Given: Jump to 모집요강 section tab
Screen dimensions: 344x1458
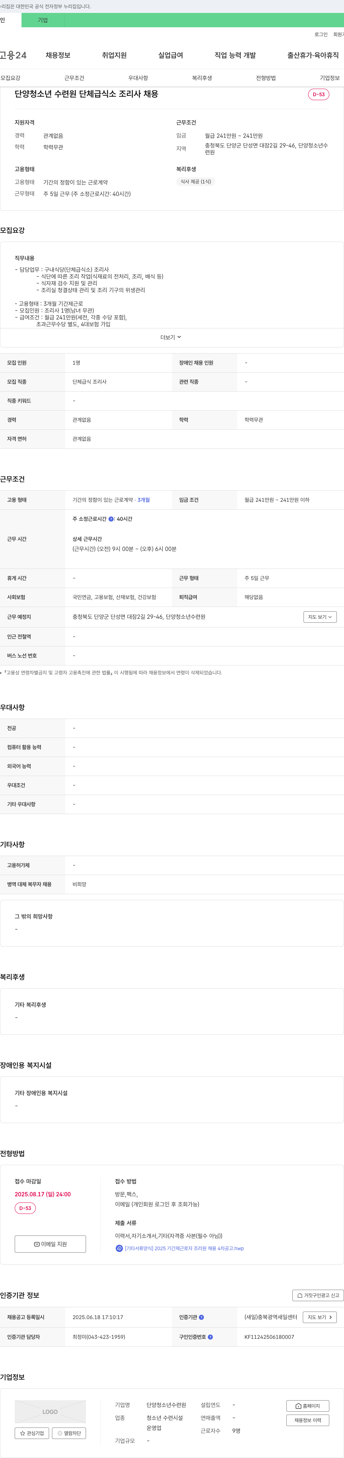Looking at the screenshot, I should pyautogui.click(x=11, y=78).
